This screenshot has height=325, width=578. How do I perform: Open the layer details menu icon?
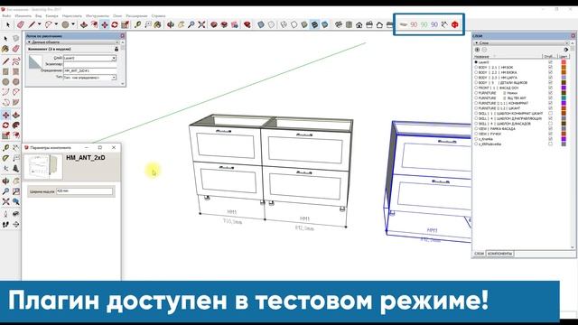566,50
